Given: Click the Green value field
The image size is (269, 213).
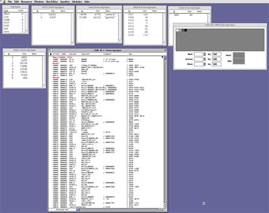Looking at the screenshot, I should 199,59.
